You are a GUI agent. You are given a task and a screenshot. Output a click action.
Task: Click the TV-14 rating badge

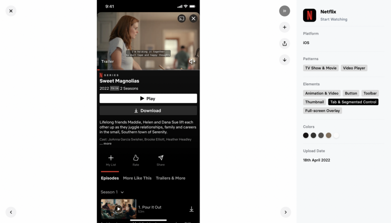tap(114, 88)
